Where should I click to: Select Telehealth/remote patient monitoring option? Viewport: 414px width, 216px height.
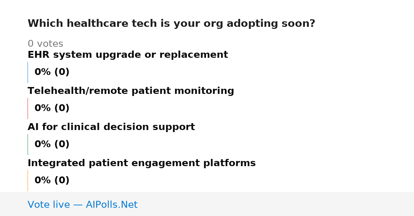click(x=131, y=91)
